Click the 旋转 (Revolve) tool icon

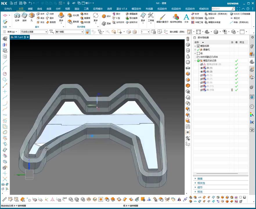(24, 17)
